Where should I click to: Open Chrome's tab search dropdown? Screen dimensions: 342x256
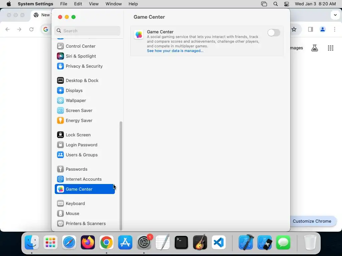pyautogui.click(x=335, y=15)
